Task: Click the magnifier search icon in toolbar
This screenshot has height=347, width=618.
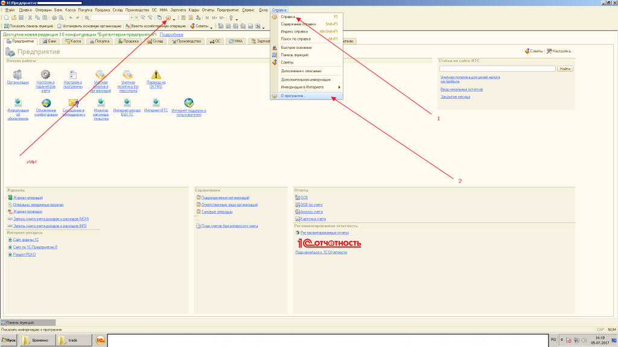Action: coord(87,17)
